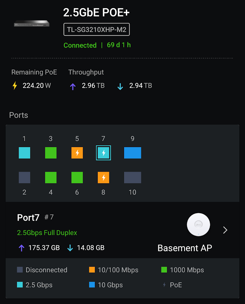Screen dimensions: 245x304
Task: Click the Disconnected legend swatch
Action: click(x=20, y=270)
